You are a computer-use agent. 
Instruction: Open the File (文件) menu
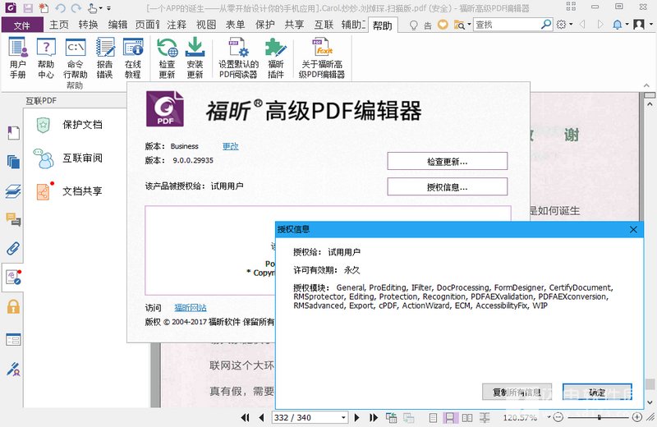click(22, 25)
